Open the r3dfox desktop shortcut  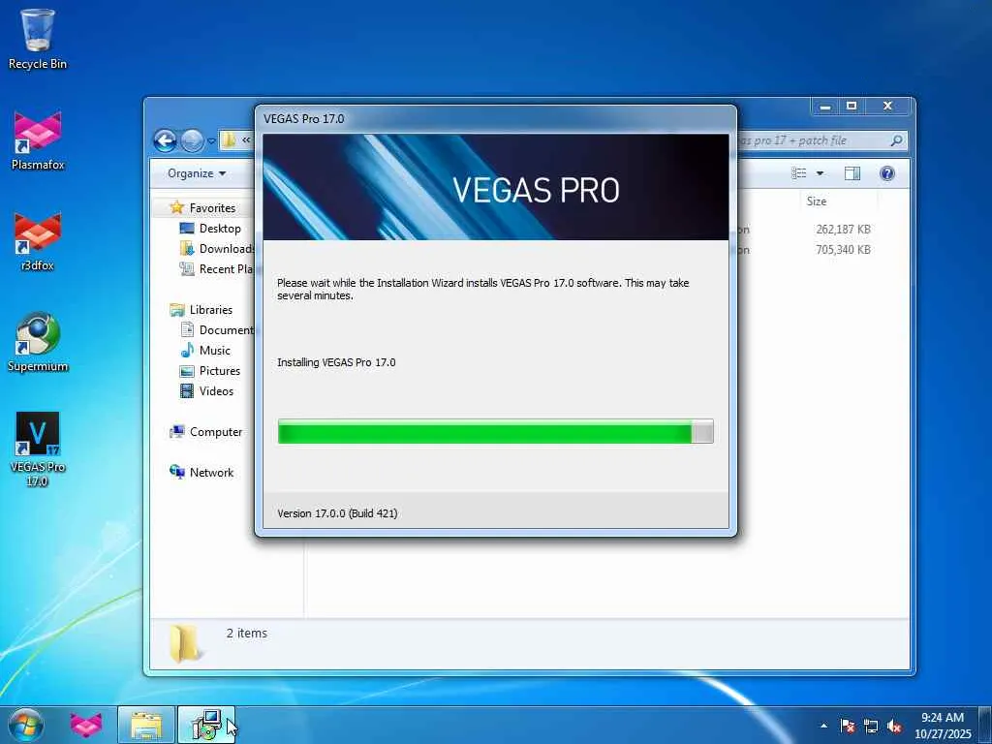38,241
